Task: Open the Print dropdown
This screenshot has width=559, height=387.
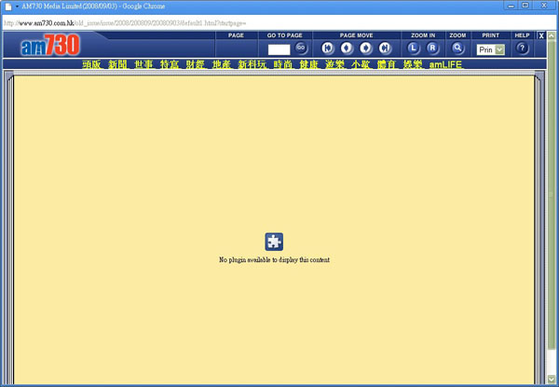Action: pyautogui.click(x=490, y=49)
